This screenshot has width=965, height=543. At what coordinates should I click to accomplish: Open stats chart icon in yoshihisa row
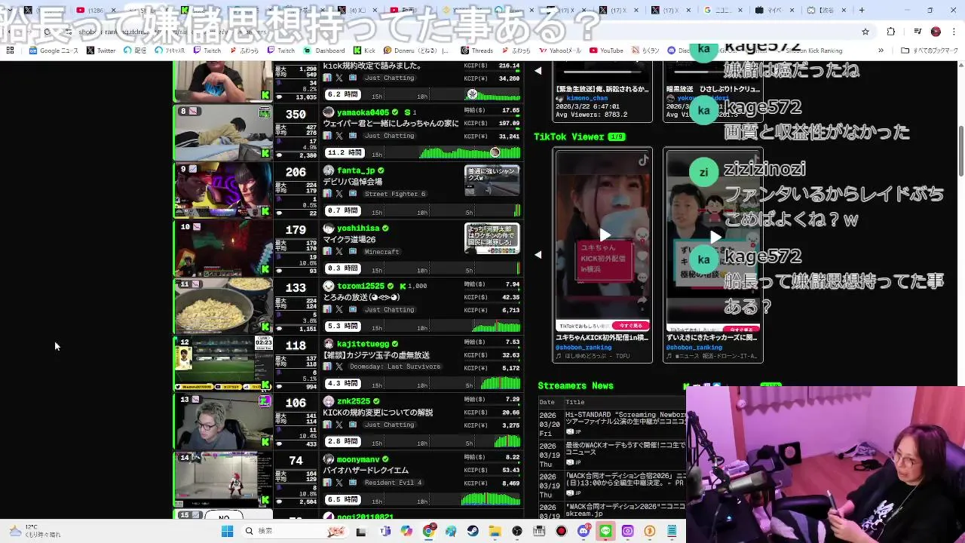coord(327,251)
